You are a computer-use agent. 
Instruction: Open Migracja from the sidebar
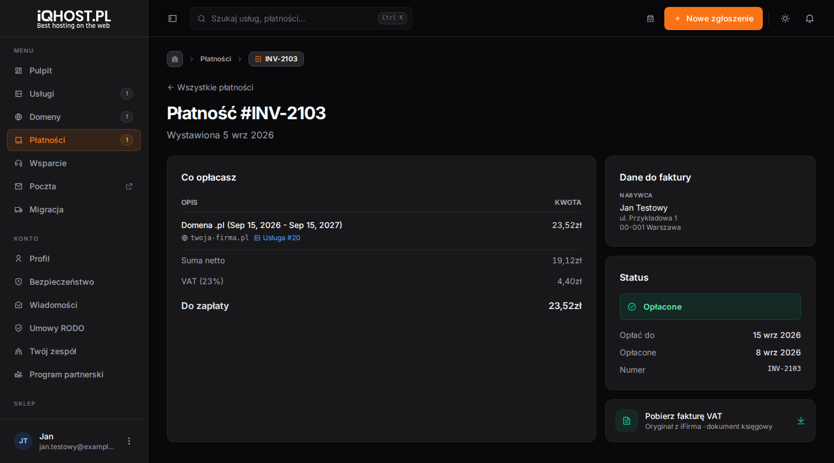[x=74, y=210]
